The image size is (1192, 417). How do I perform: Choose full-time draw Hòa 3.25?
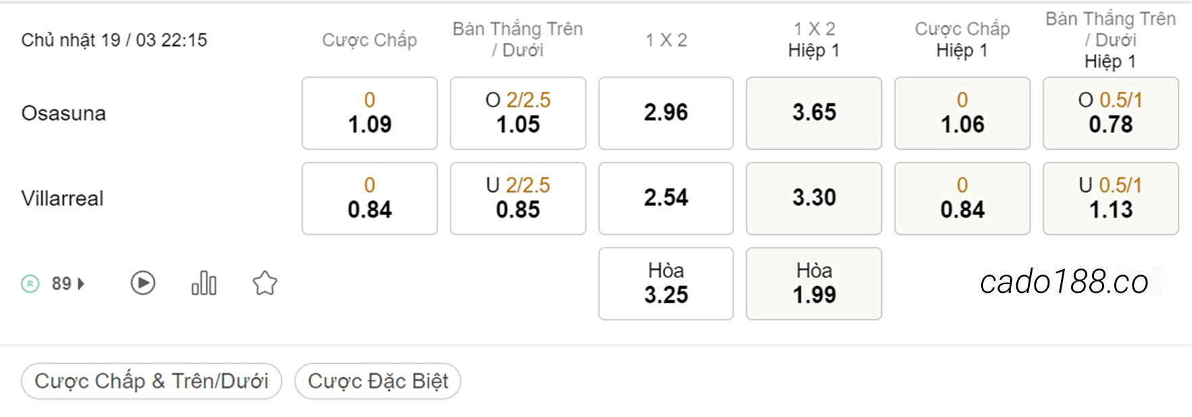pos(666,283)
